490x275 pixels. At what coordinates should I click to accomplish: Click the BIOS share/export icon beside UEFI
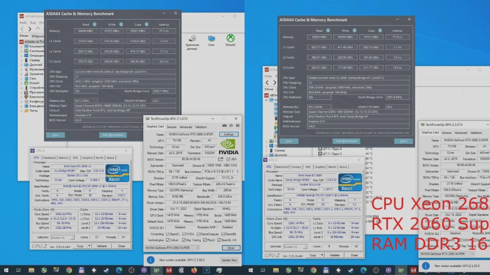tap(220, 159)
